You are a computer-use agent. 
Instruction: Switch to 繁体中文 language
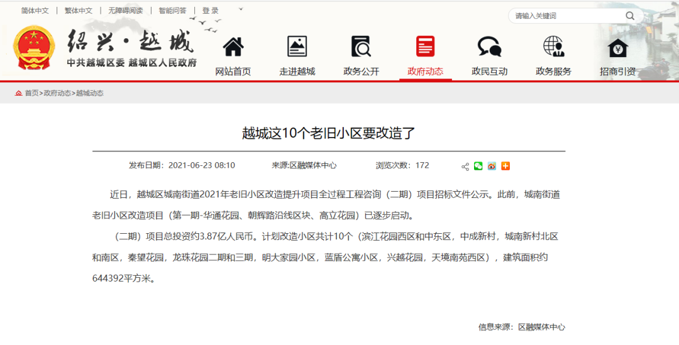[x=79, y=11]
